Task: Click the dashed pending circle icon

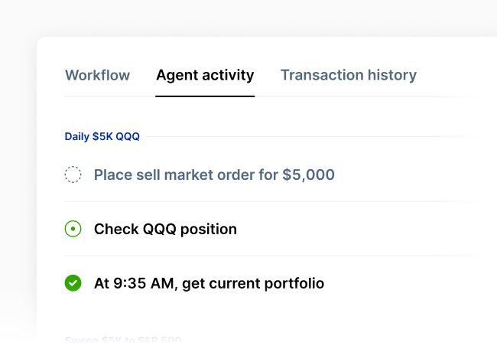Action: pos(73,174)
